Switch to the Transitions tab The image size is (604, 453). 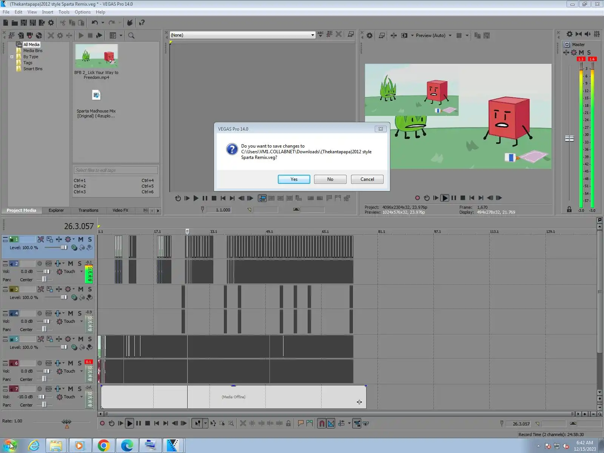point(88,210)
